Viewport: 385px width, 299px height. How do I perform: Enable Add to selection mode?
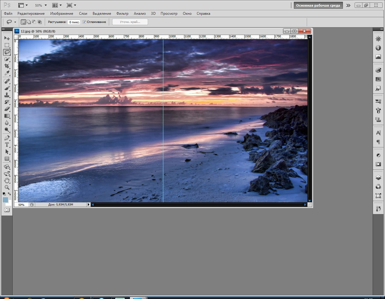[x=29, y=22]
